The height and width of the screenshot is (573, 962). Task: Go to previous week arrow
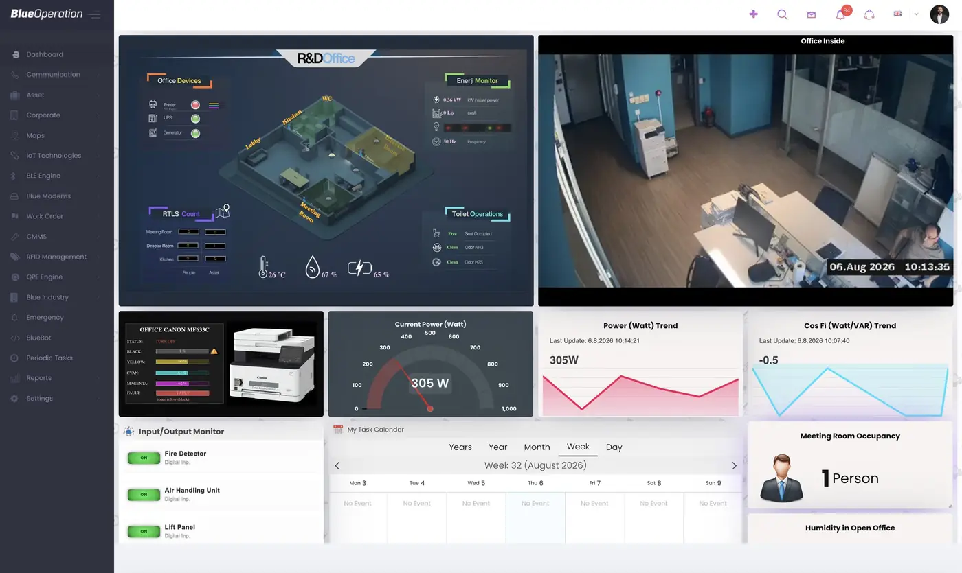click(337, 466)
